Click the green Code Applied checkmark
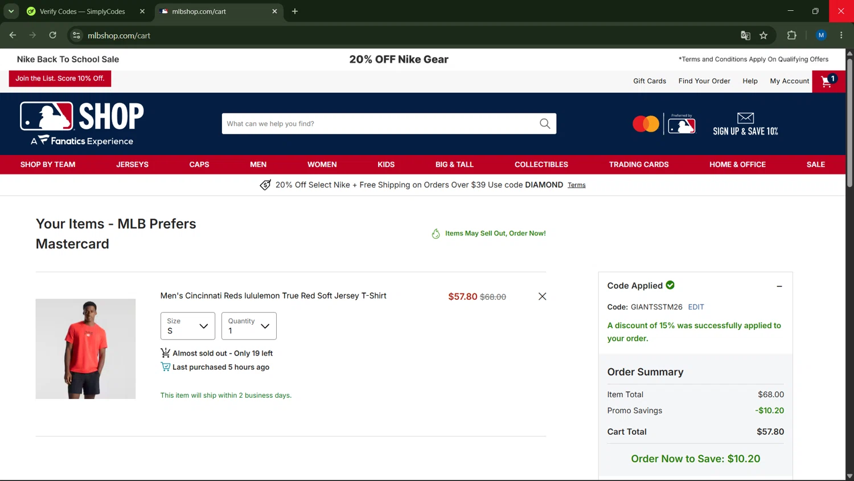Viewport: 854px width, 481px height. 670,285
